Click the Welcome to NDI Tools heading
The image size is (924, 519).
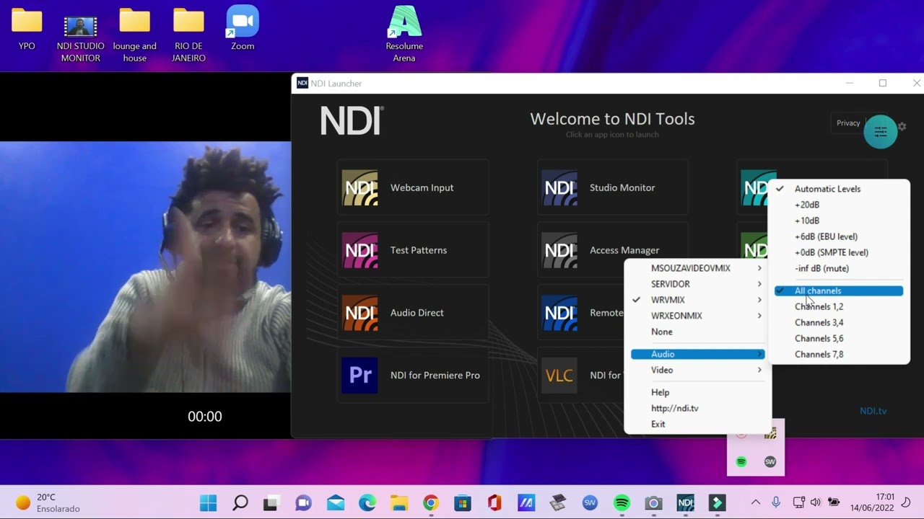(612, 119)
